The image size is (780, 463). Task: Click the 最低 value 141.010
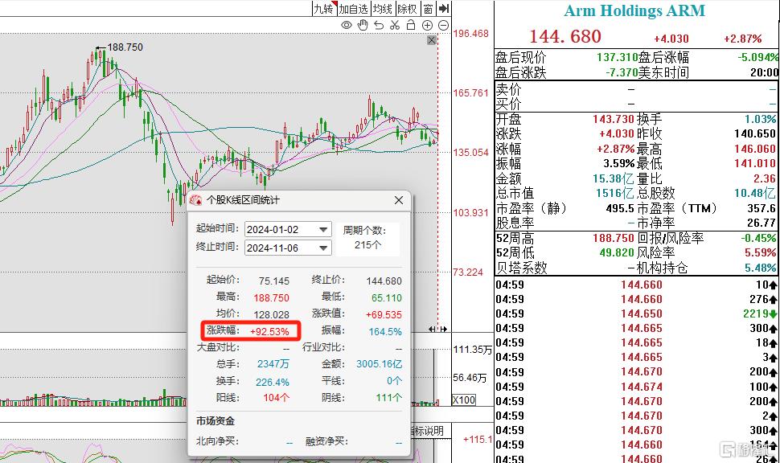754,163
